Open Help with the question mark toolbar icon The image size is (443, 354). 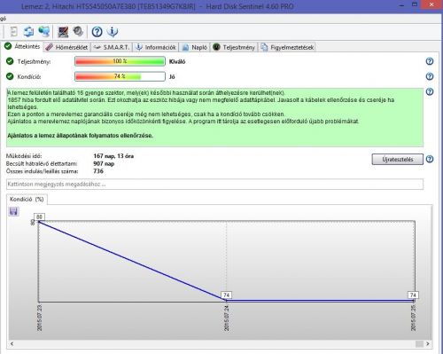[97, 32]
